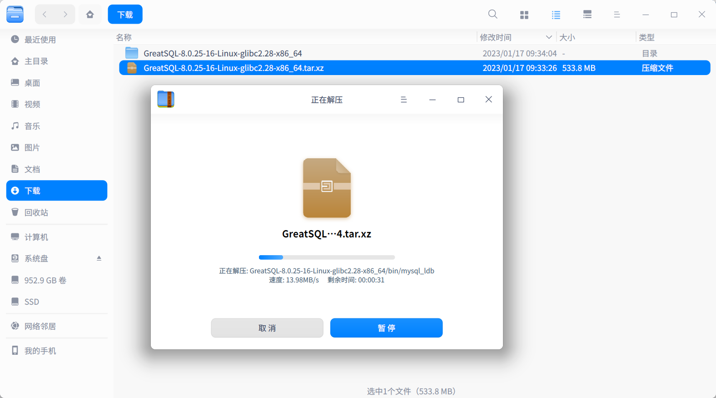This screenshot has width=716, height=398.
Task: Click the 下载 breadcrumb button
Action: pyautogui.click(x=125, y=15)
